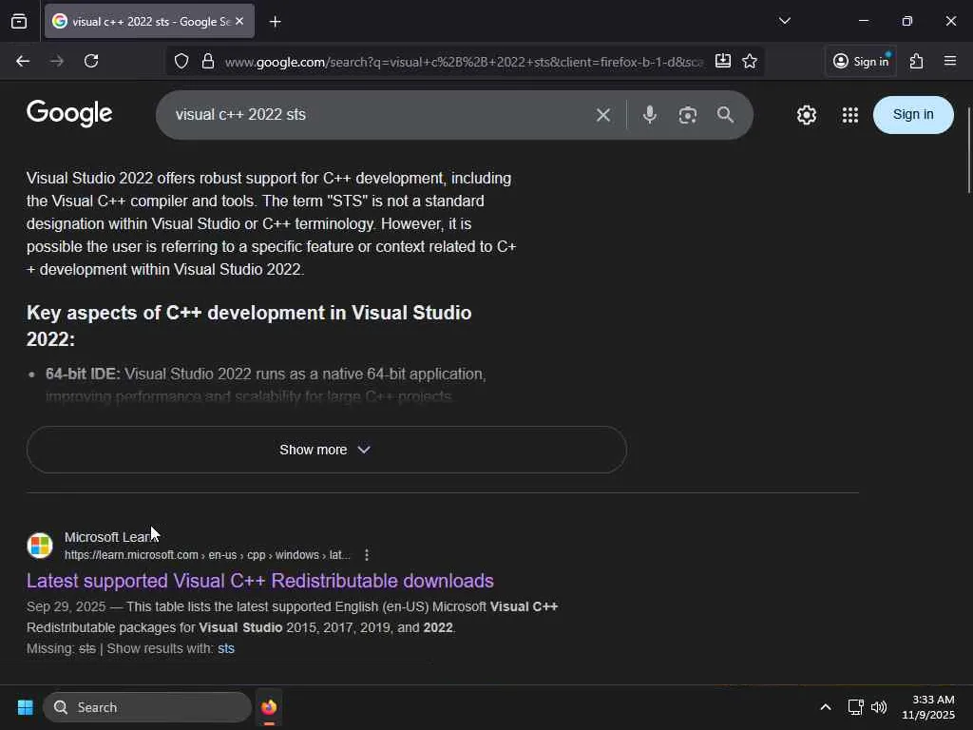Open the volume speaker tray icon
Screen dimensions: 973x730
[x=879, y=707]
